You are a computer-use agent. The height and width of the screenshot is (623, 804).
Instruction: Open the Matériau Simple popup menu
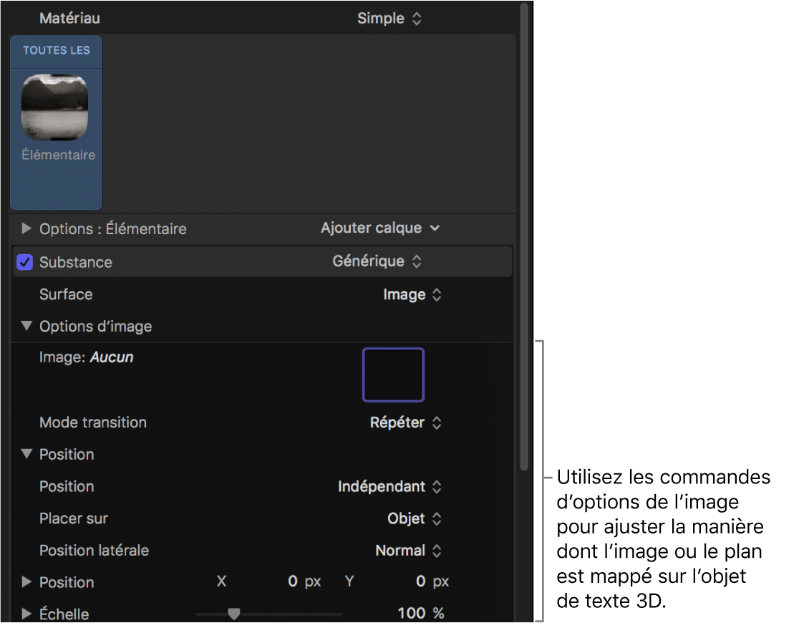[389, 19]
